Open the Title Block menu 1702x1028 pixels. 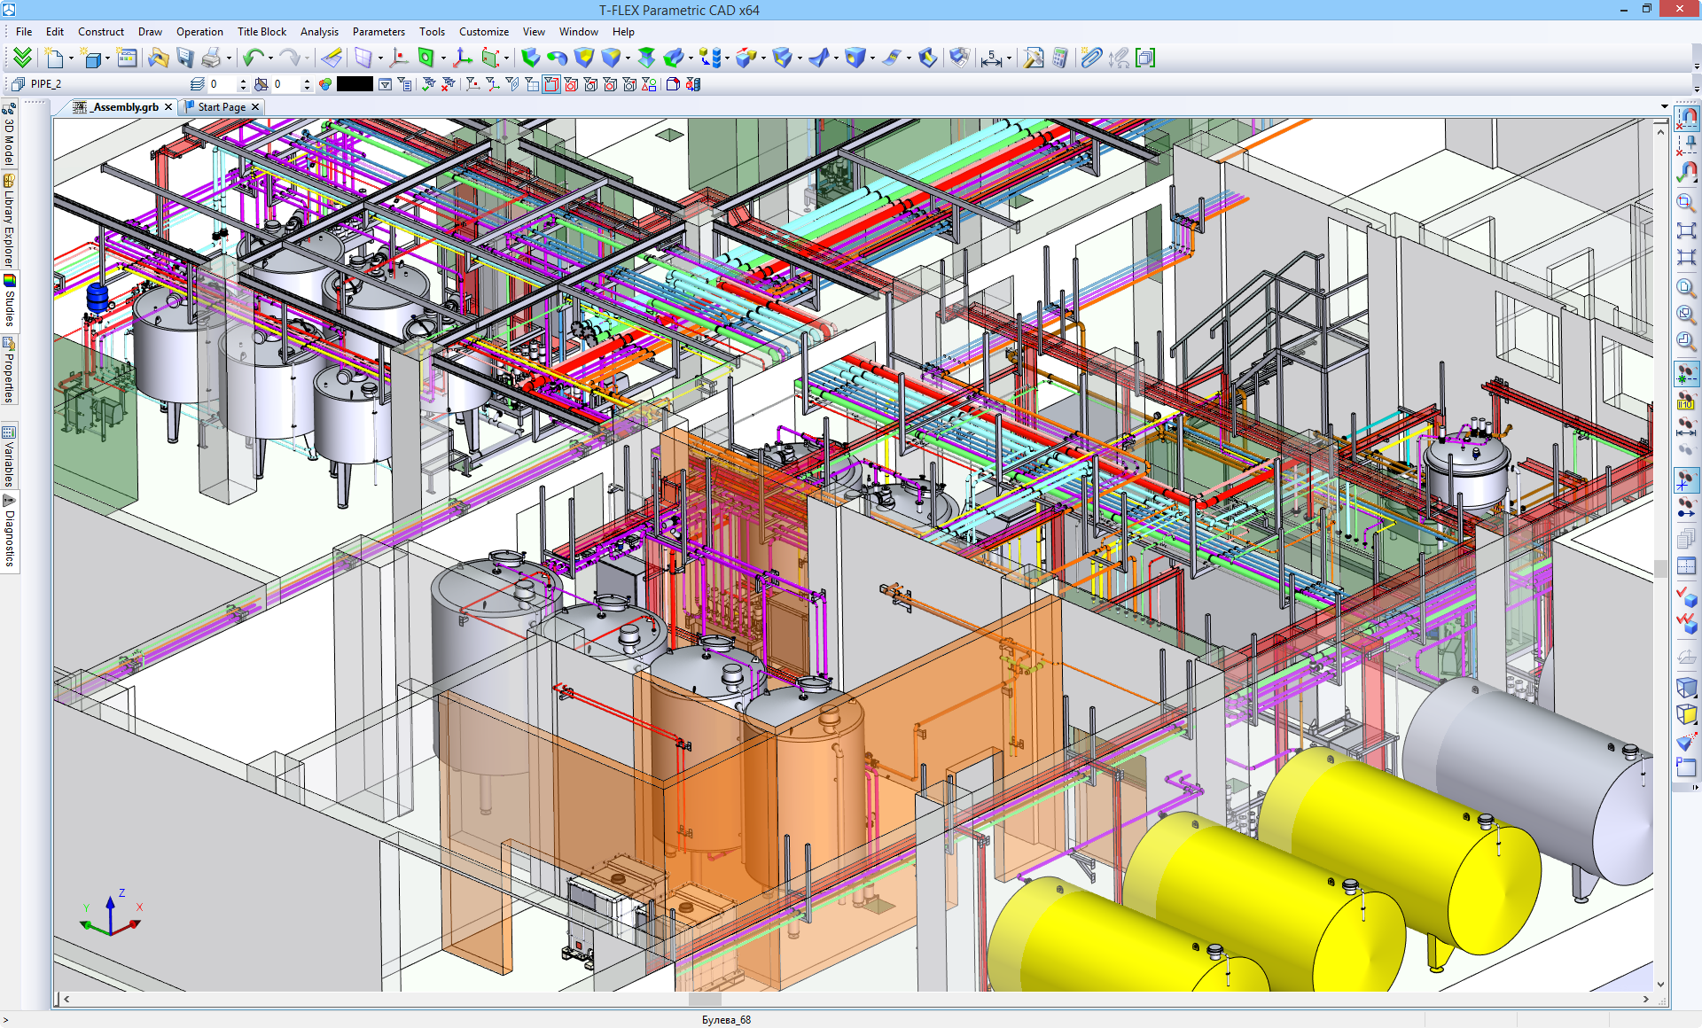click(x=262, y=32)
